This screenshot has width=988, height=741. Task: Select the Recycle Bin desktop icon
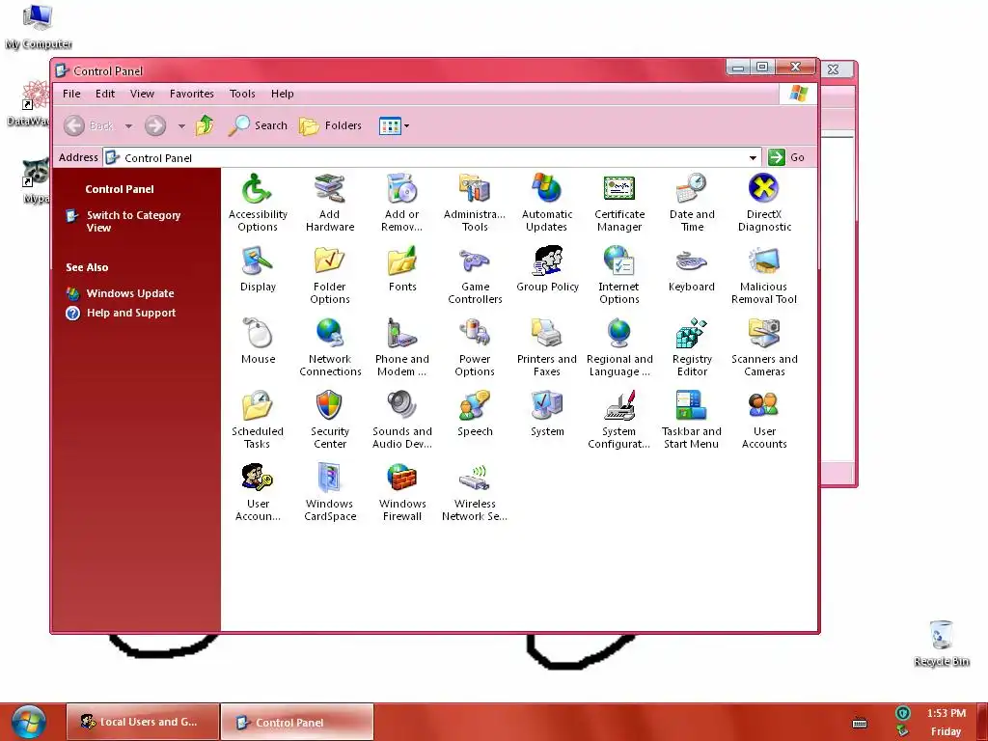pos(942,644)
